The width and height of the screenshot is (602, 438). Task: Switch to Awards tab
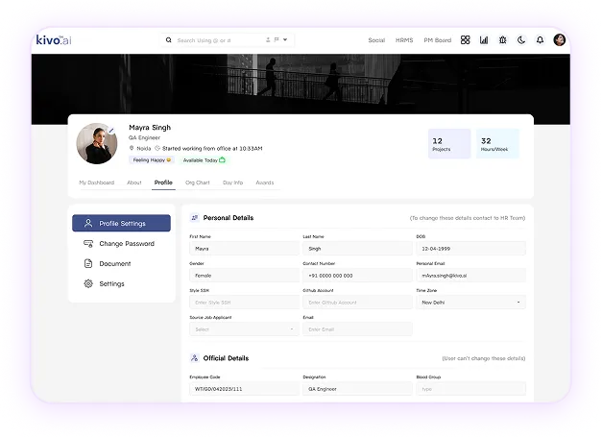click(265, 182)
